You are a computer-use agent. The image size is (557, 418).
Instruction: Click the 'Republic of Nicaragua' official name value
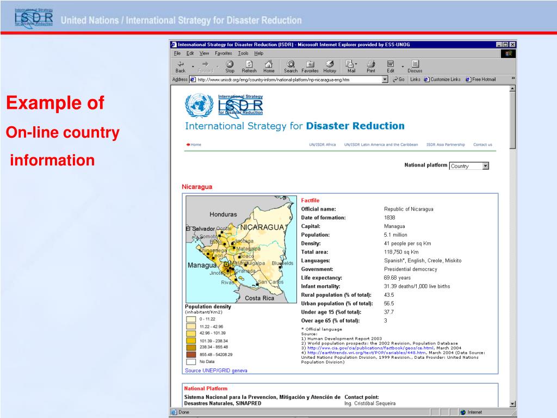pos(409,209)
